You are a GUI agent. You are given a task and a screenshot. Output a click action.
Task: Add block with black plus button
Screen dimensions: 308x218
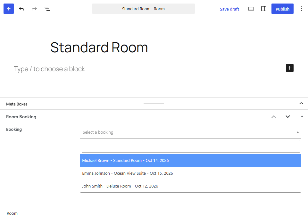[x=289, y=68]
